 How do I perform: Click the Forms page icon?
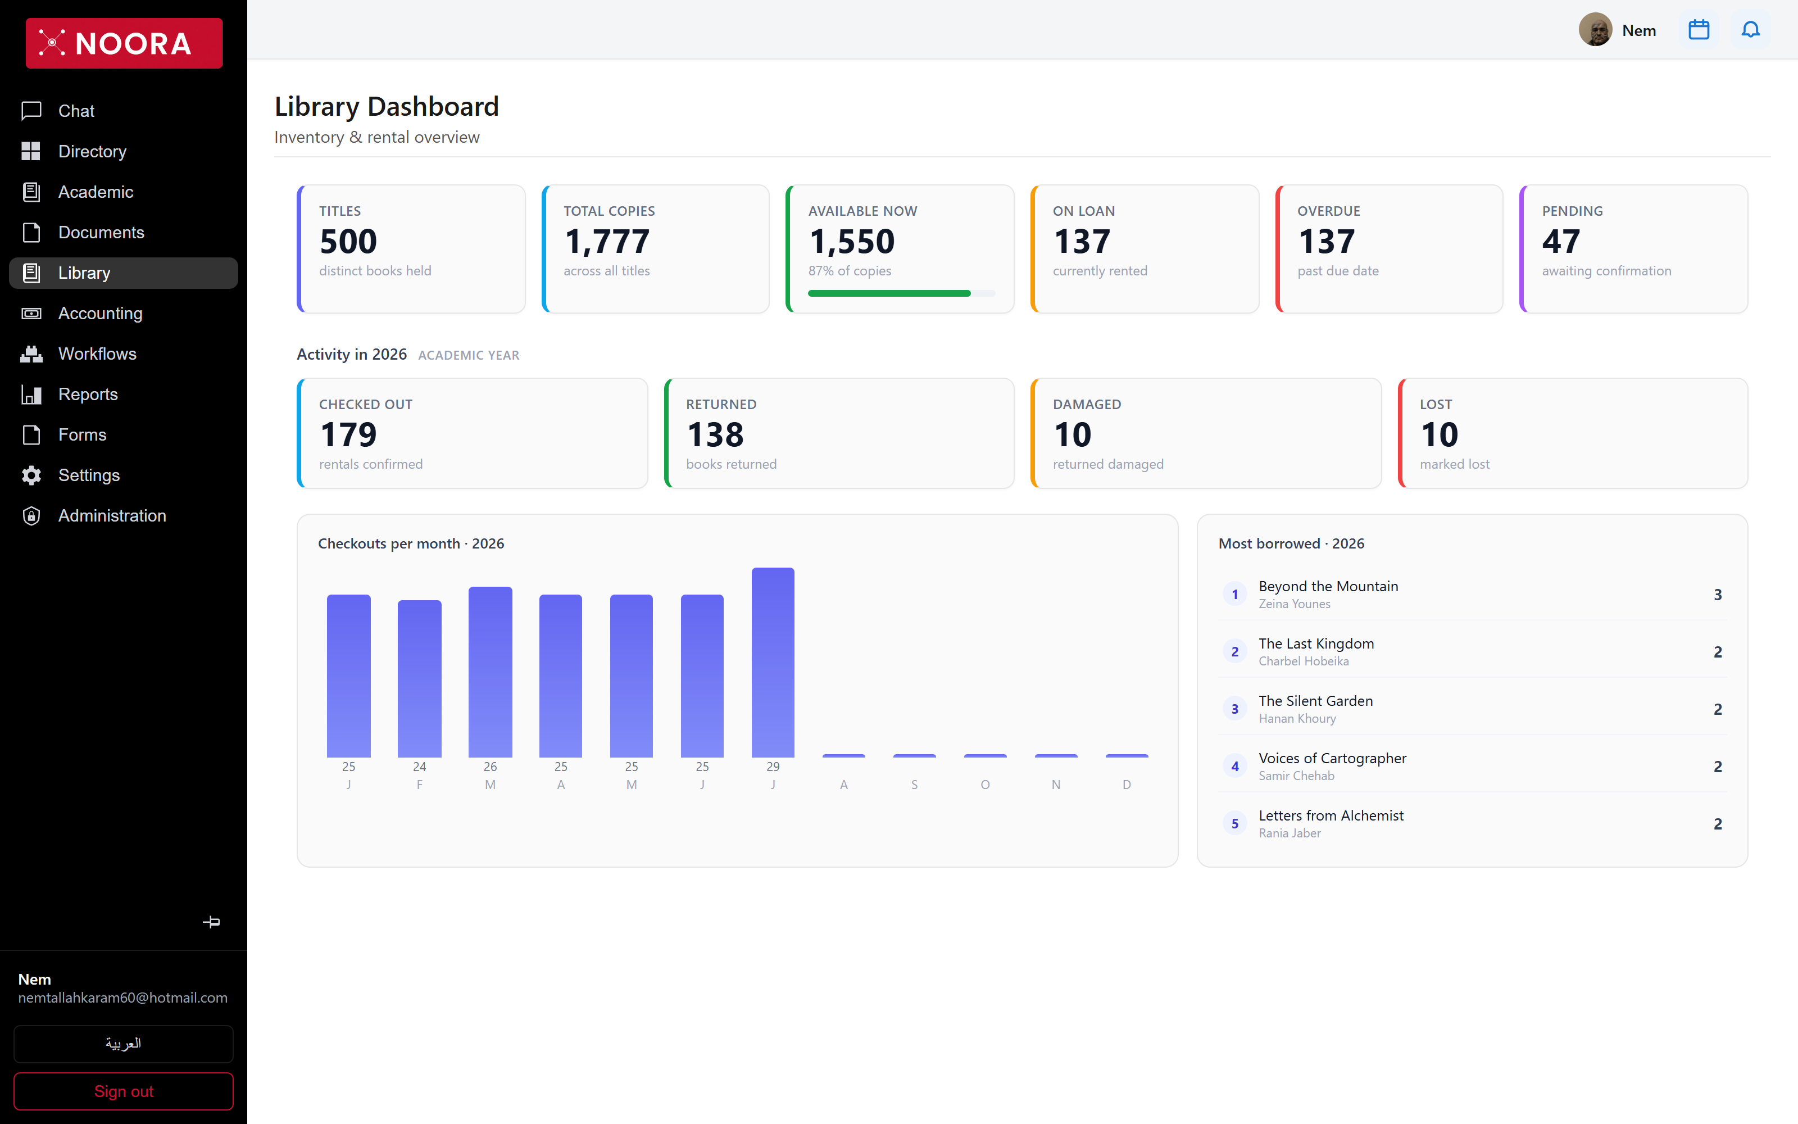coord(31,435)
